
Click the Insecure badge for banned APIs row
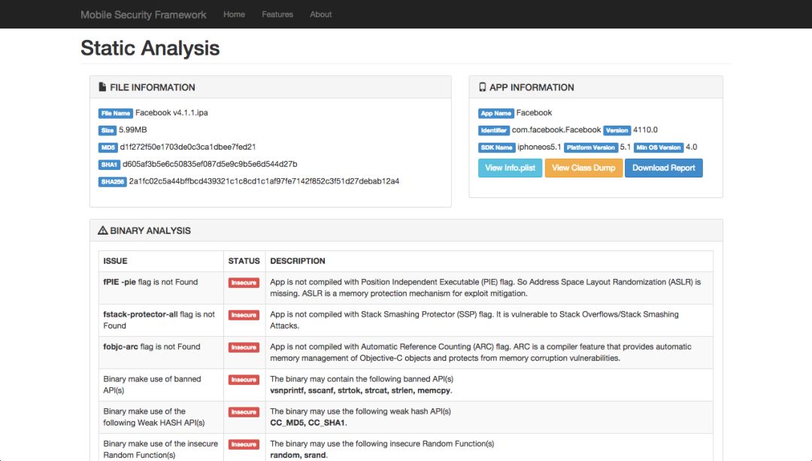[x=244, y=380]
